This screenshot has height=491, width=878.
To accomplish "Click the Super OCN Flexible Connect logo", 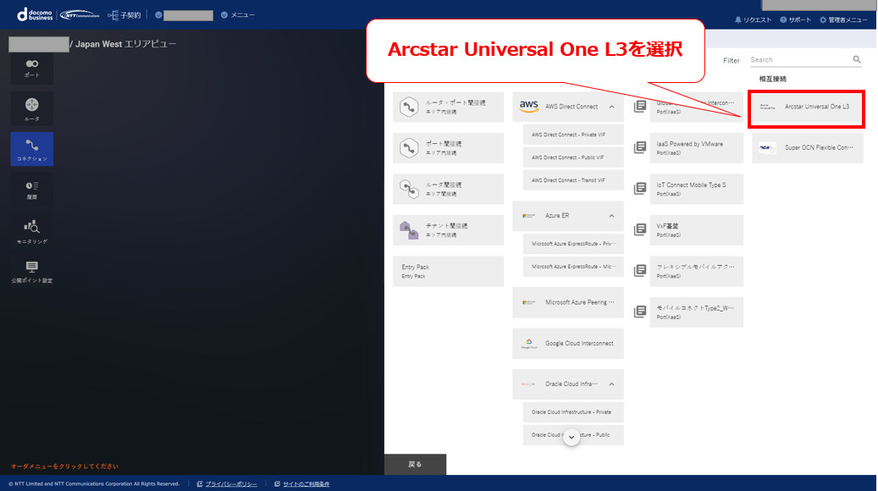I will point(768,148).
